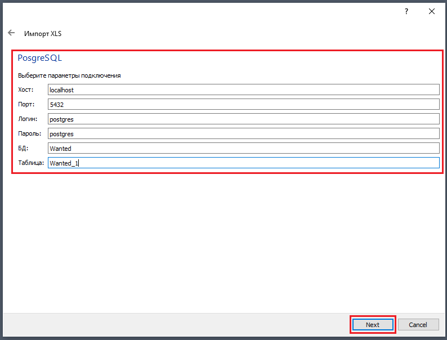
Task: Cancel the import wizard
Action: 418,325
